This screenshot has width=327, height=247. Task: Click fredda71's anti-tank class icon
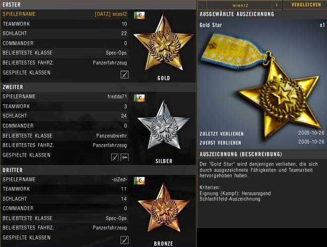(x=125, y=157)
